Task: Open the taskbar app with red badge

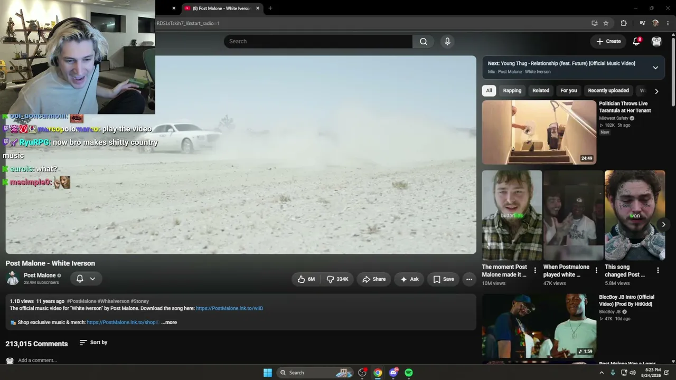Action: [x=362, y=373]
